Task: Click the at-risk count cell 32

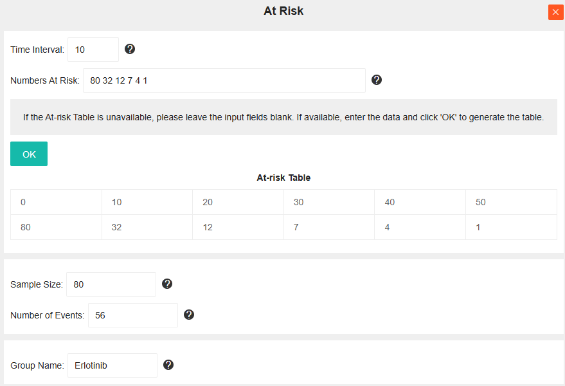Action: point(147,227)
